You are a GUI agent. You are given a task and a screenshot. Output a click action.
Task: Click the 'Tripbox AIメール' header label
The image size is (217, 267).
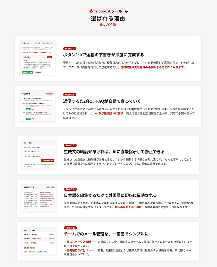coord(105,11)
